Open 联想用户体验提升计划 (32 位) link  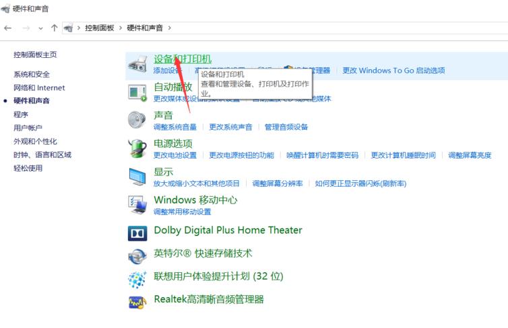click(219, 276)
